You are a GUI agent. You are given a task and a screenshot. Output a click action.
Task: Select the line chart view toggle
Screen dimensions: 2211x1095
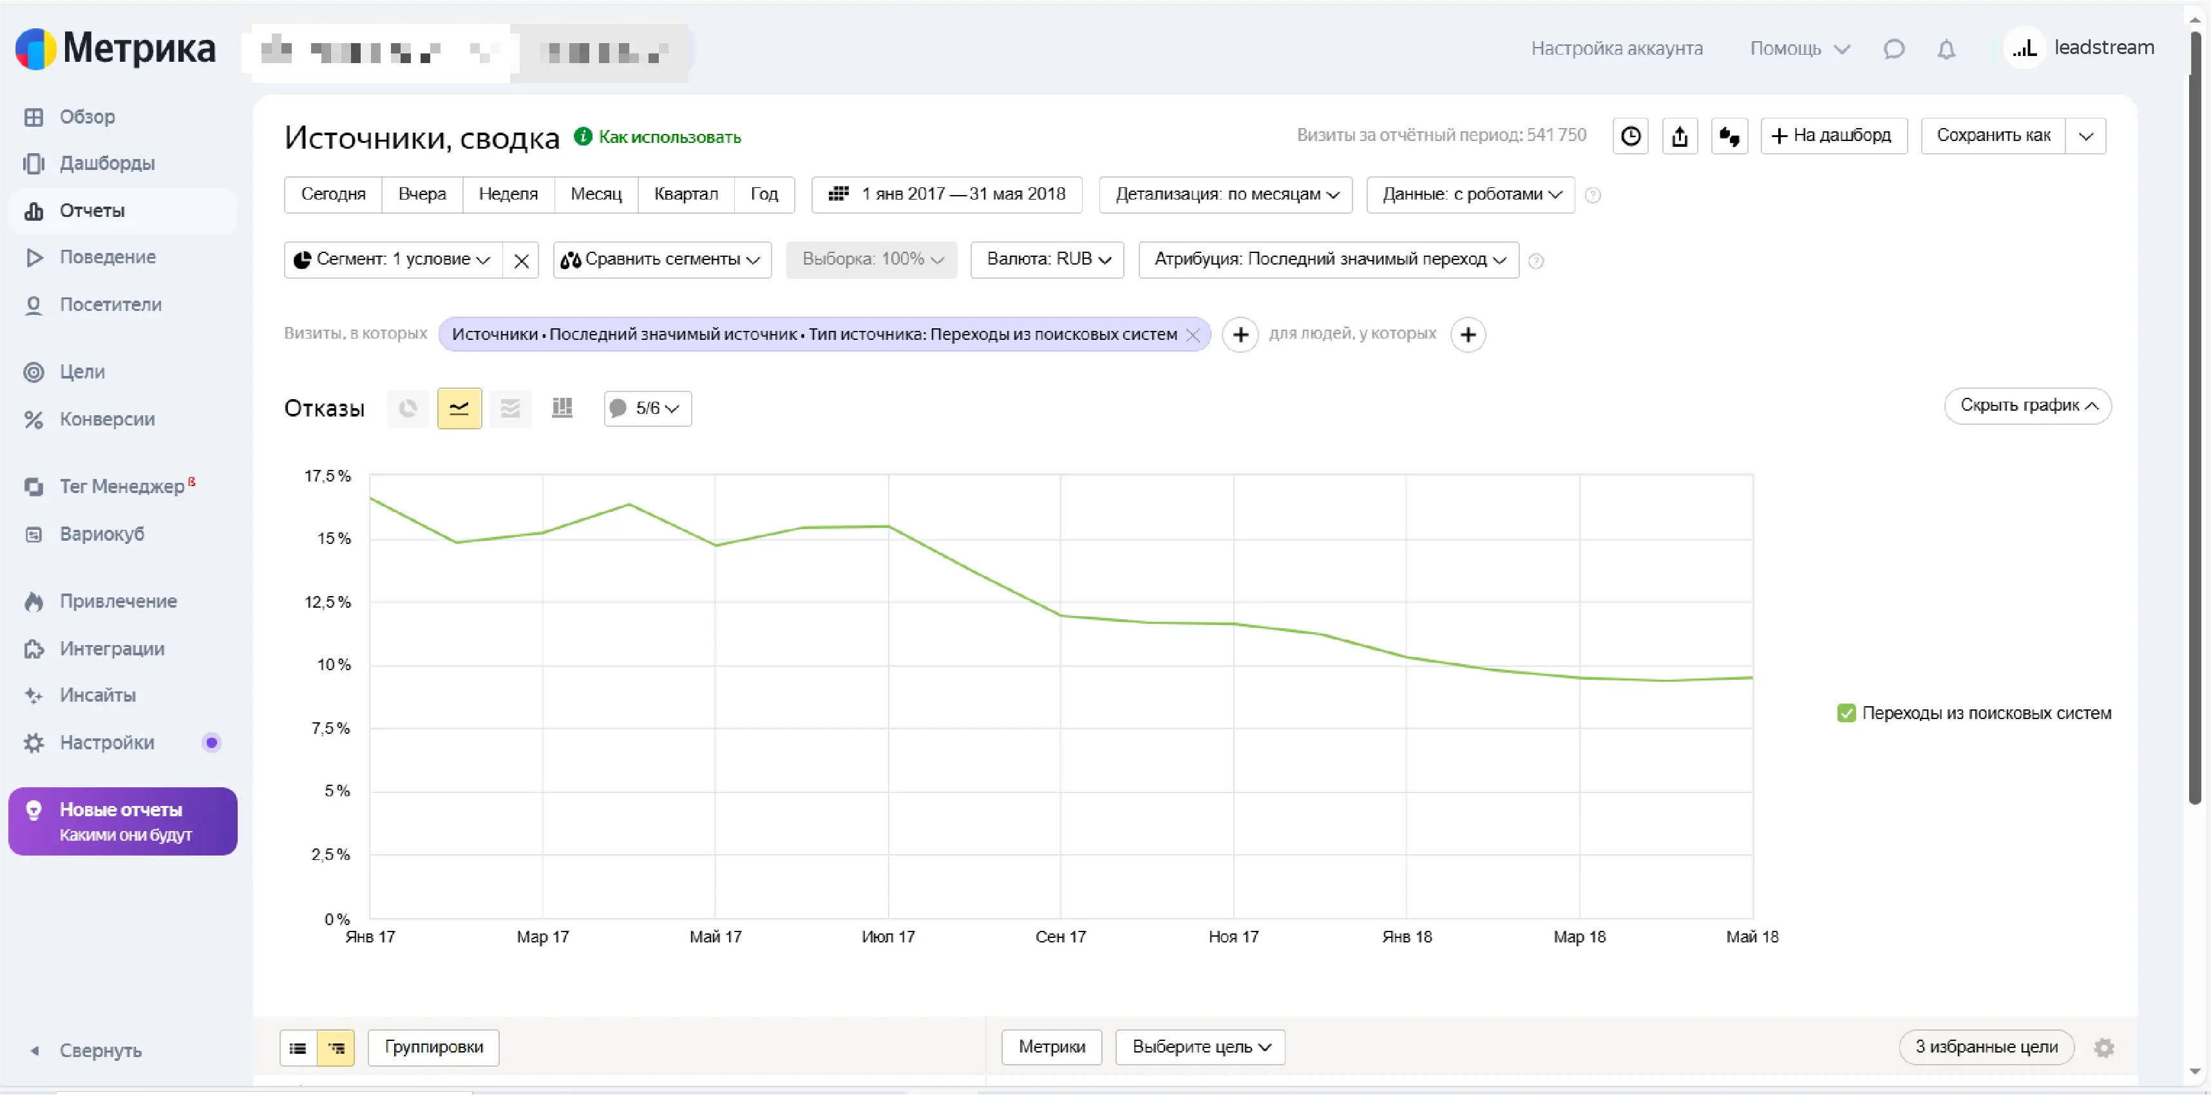click(459, 407)
